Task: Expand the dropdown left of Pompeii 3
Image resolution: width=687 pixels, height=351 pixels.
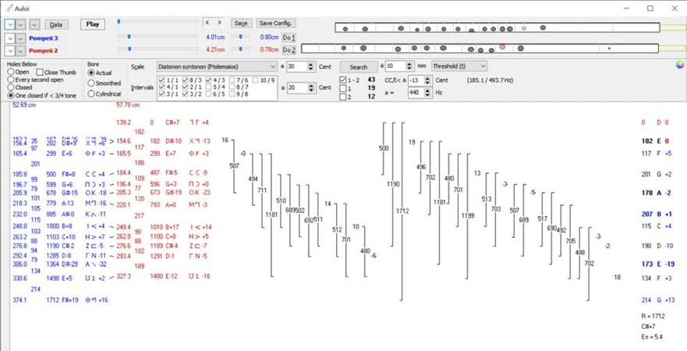Action: tap(21, 37)
